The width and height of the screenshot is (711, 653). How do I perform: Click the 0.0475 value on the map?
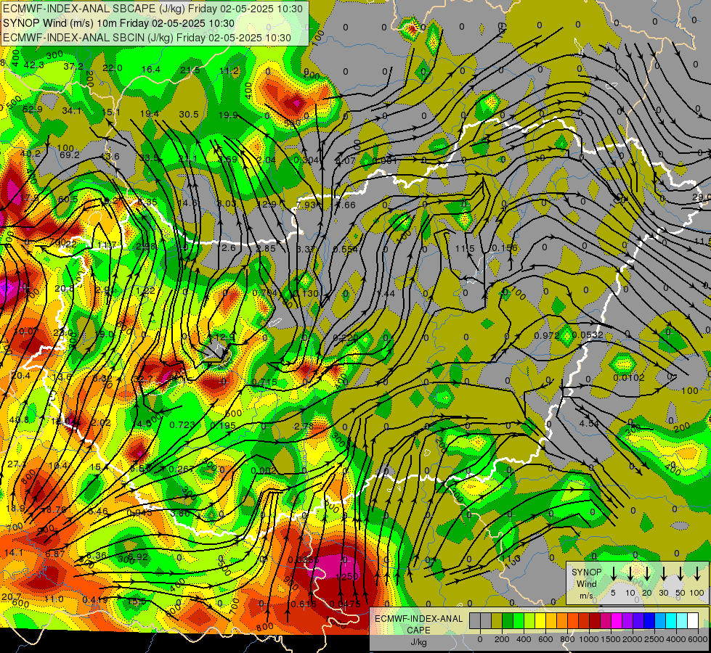click(x=345, y=604)
